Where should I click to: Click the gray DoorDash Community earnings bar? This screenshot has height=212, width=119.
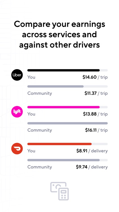63,160
